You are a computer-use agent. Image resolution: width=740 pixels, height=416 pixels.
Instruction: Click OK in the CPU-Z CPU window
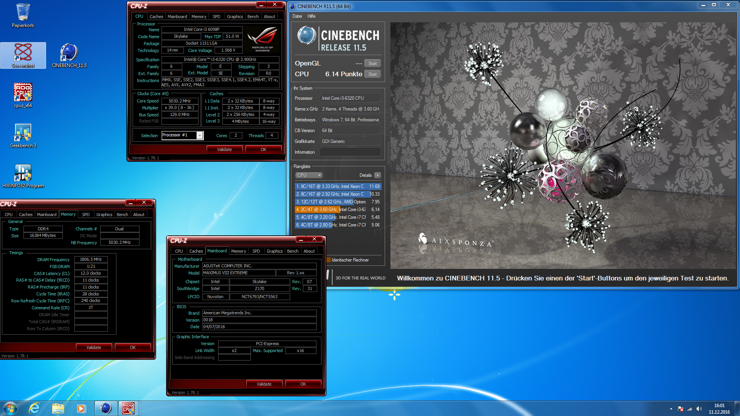pyautogui.click(x=263, y=149)
